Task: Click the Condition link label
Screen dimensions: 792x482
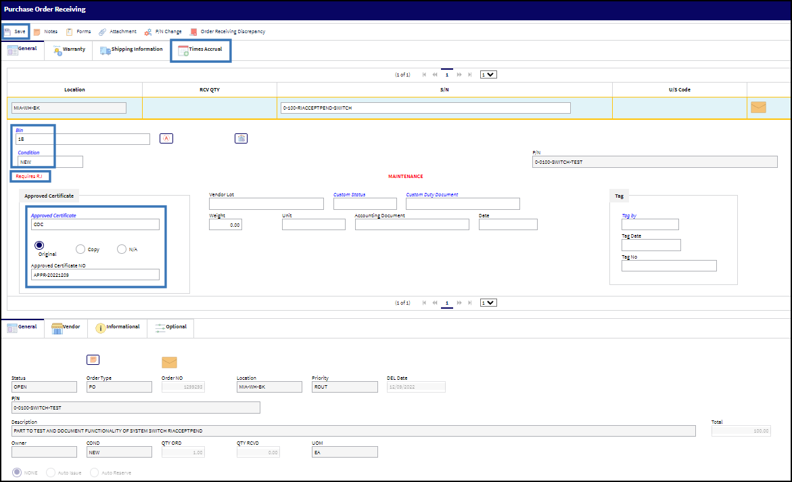Action: point(28,153)
